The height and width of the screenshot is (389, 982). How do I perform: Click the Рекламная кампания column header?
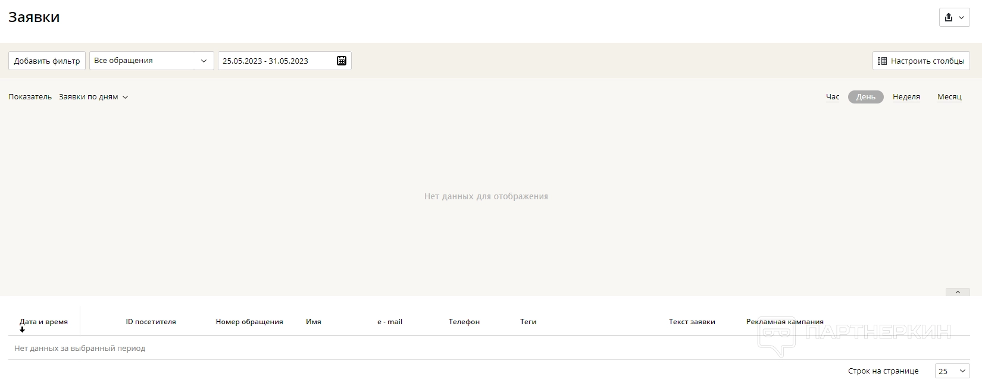click(785, 322)
